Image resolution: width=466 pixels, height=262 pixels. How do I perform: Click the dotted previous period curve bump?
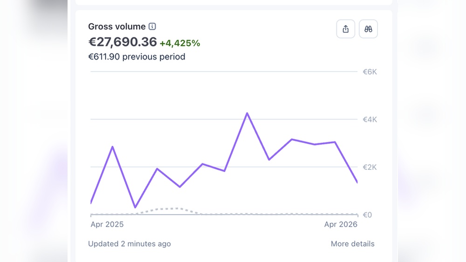(x=168, y=210)
